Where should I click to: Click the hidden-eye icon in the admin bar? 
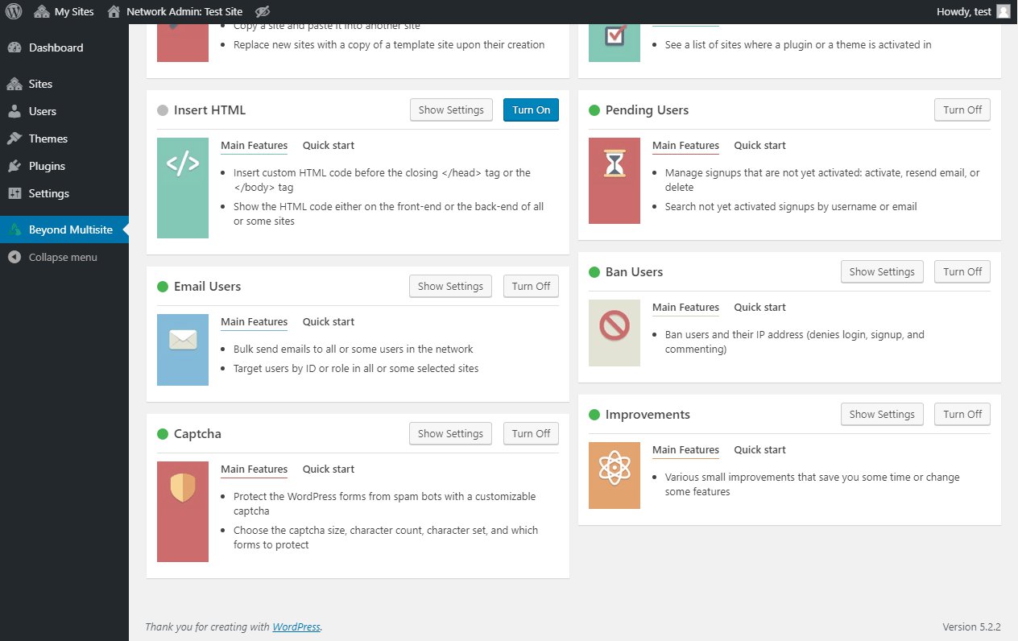tap(262, 11)
